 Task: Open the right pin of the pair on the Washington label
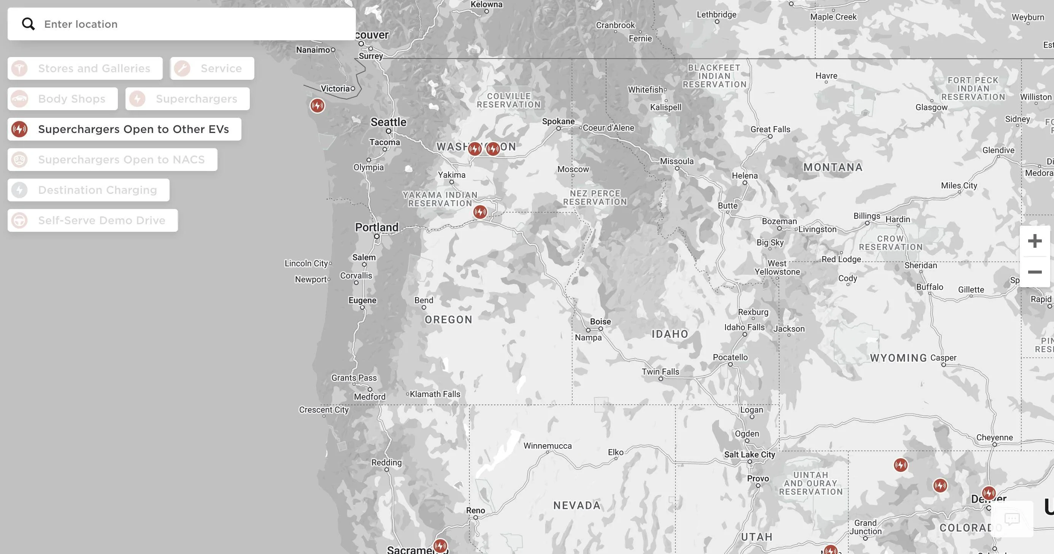[493, 149]
